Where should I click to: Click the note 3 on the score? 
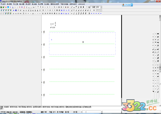(x=83, y=42)
